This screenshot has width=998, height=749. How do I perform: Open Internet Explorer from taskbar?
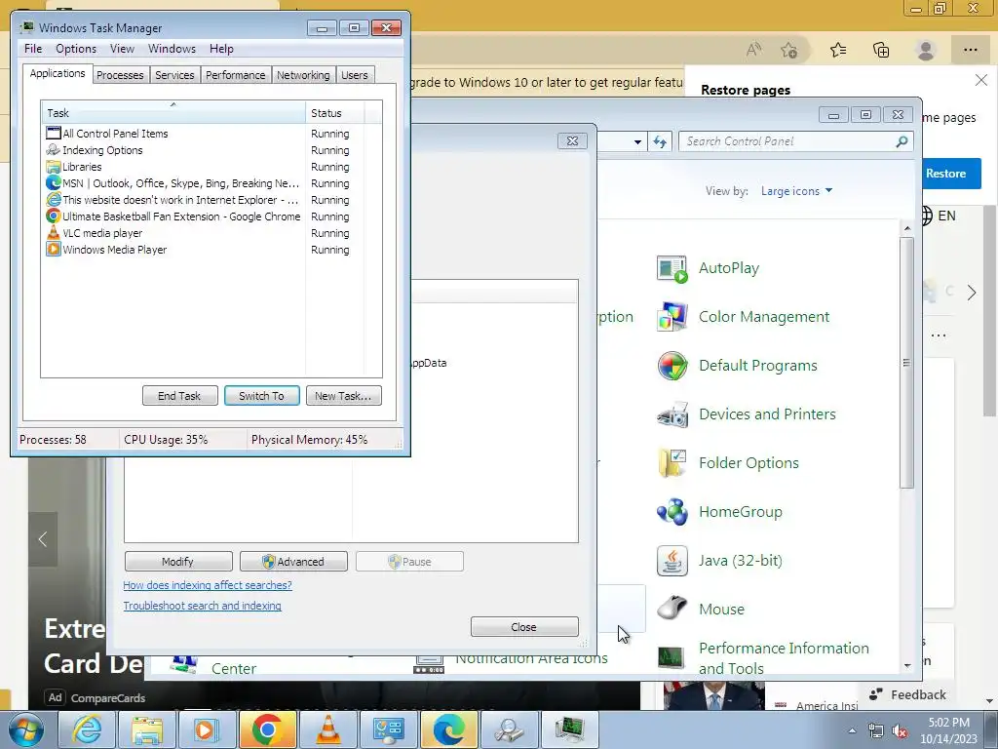click(87, 729)
